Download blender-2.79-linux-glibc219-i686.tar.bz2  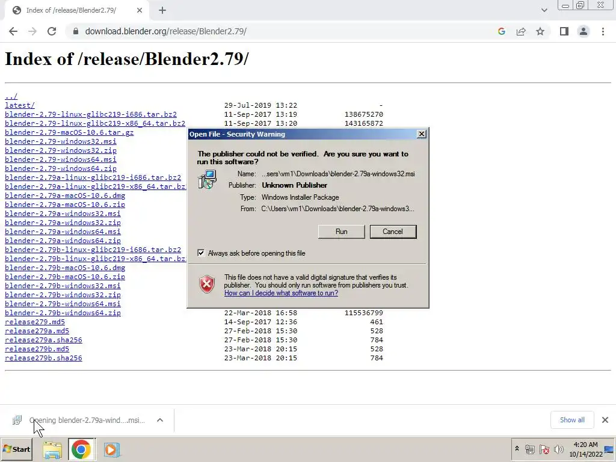click(91, 114)
